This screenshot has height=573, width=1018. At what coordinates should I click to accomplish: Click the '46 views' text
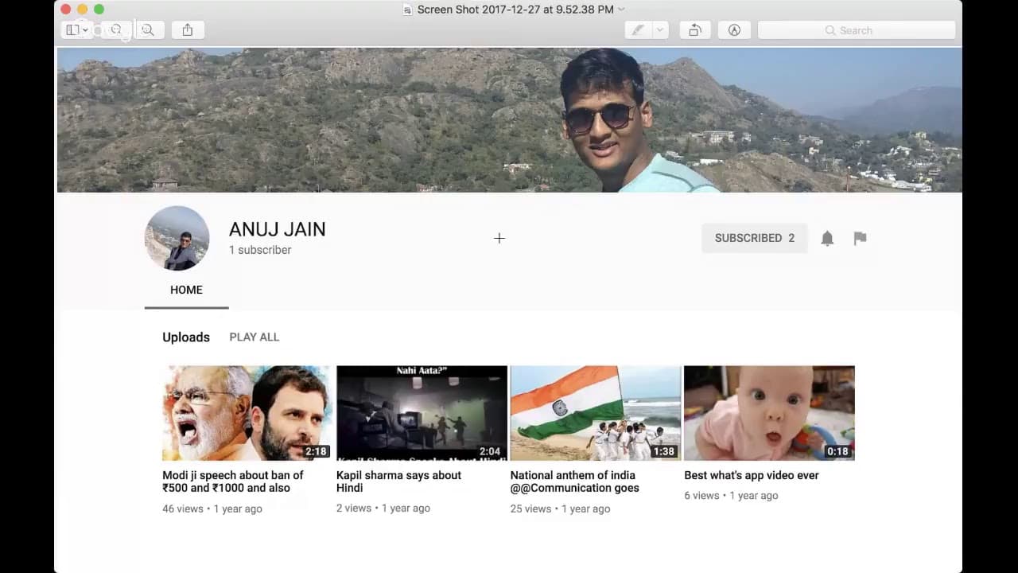(183, 509)
